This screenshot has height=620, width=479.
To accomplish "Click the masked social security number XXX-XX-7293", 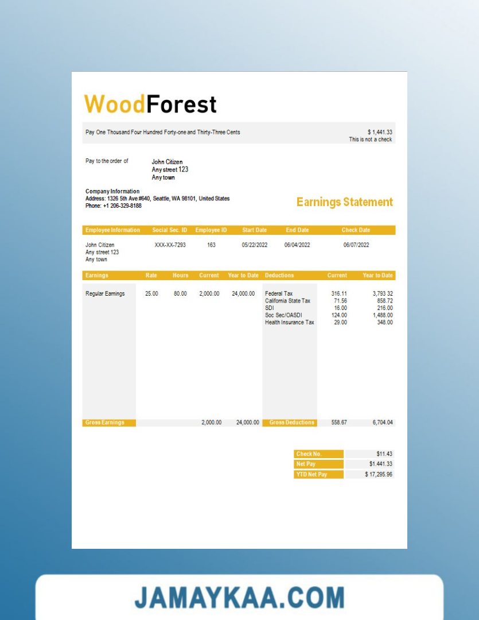I will (169, 245).
